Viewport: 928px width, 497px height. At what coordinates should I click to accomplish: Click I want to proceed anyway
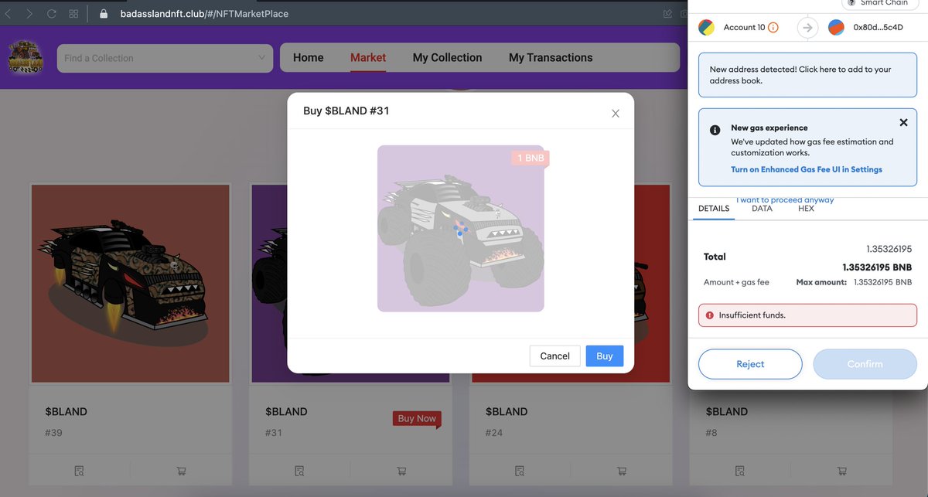(785, 200)
